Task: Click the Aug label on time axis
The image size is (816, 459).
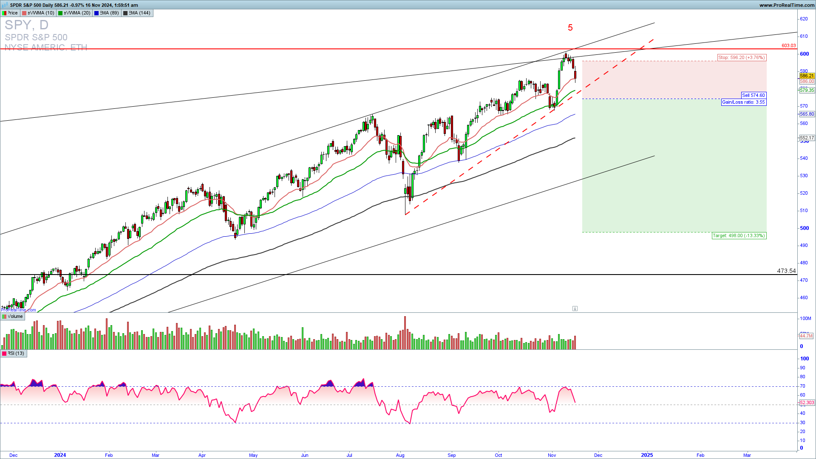Action: pos(400,455)
